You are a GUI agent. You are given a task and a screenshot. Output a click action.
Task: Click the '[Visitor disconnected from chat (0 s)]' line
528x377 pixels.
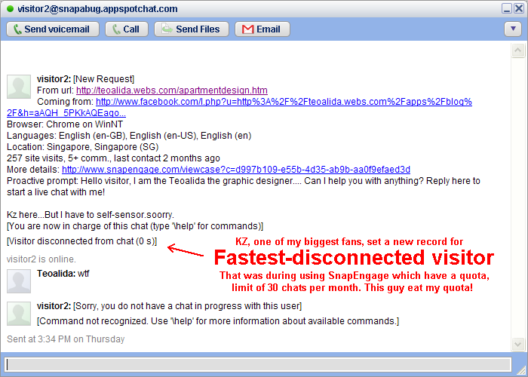pos(81,241)
